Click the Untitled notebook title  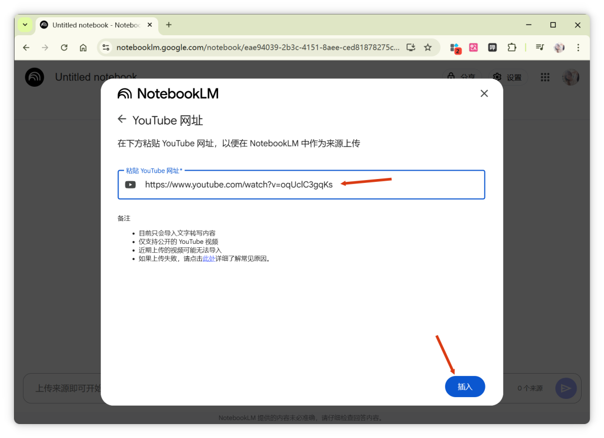[96, 77]
